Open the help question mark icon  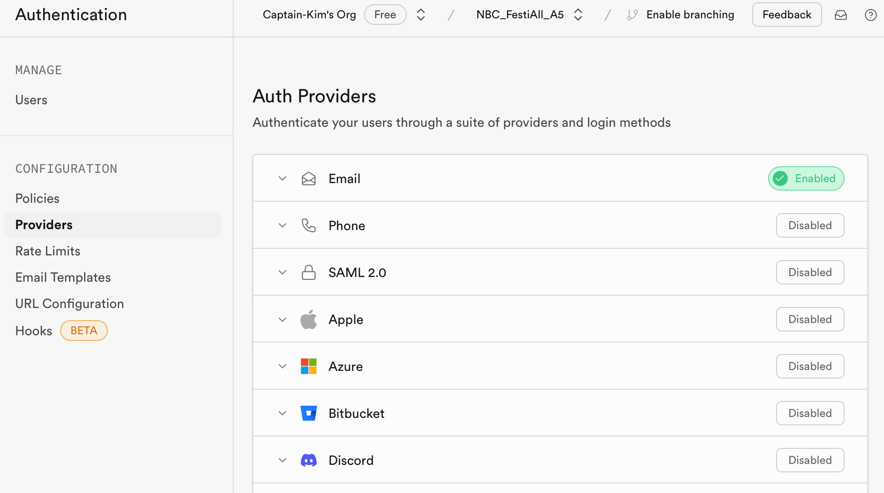[x=871, y=15]
